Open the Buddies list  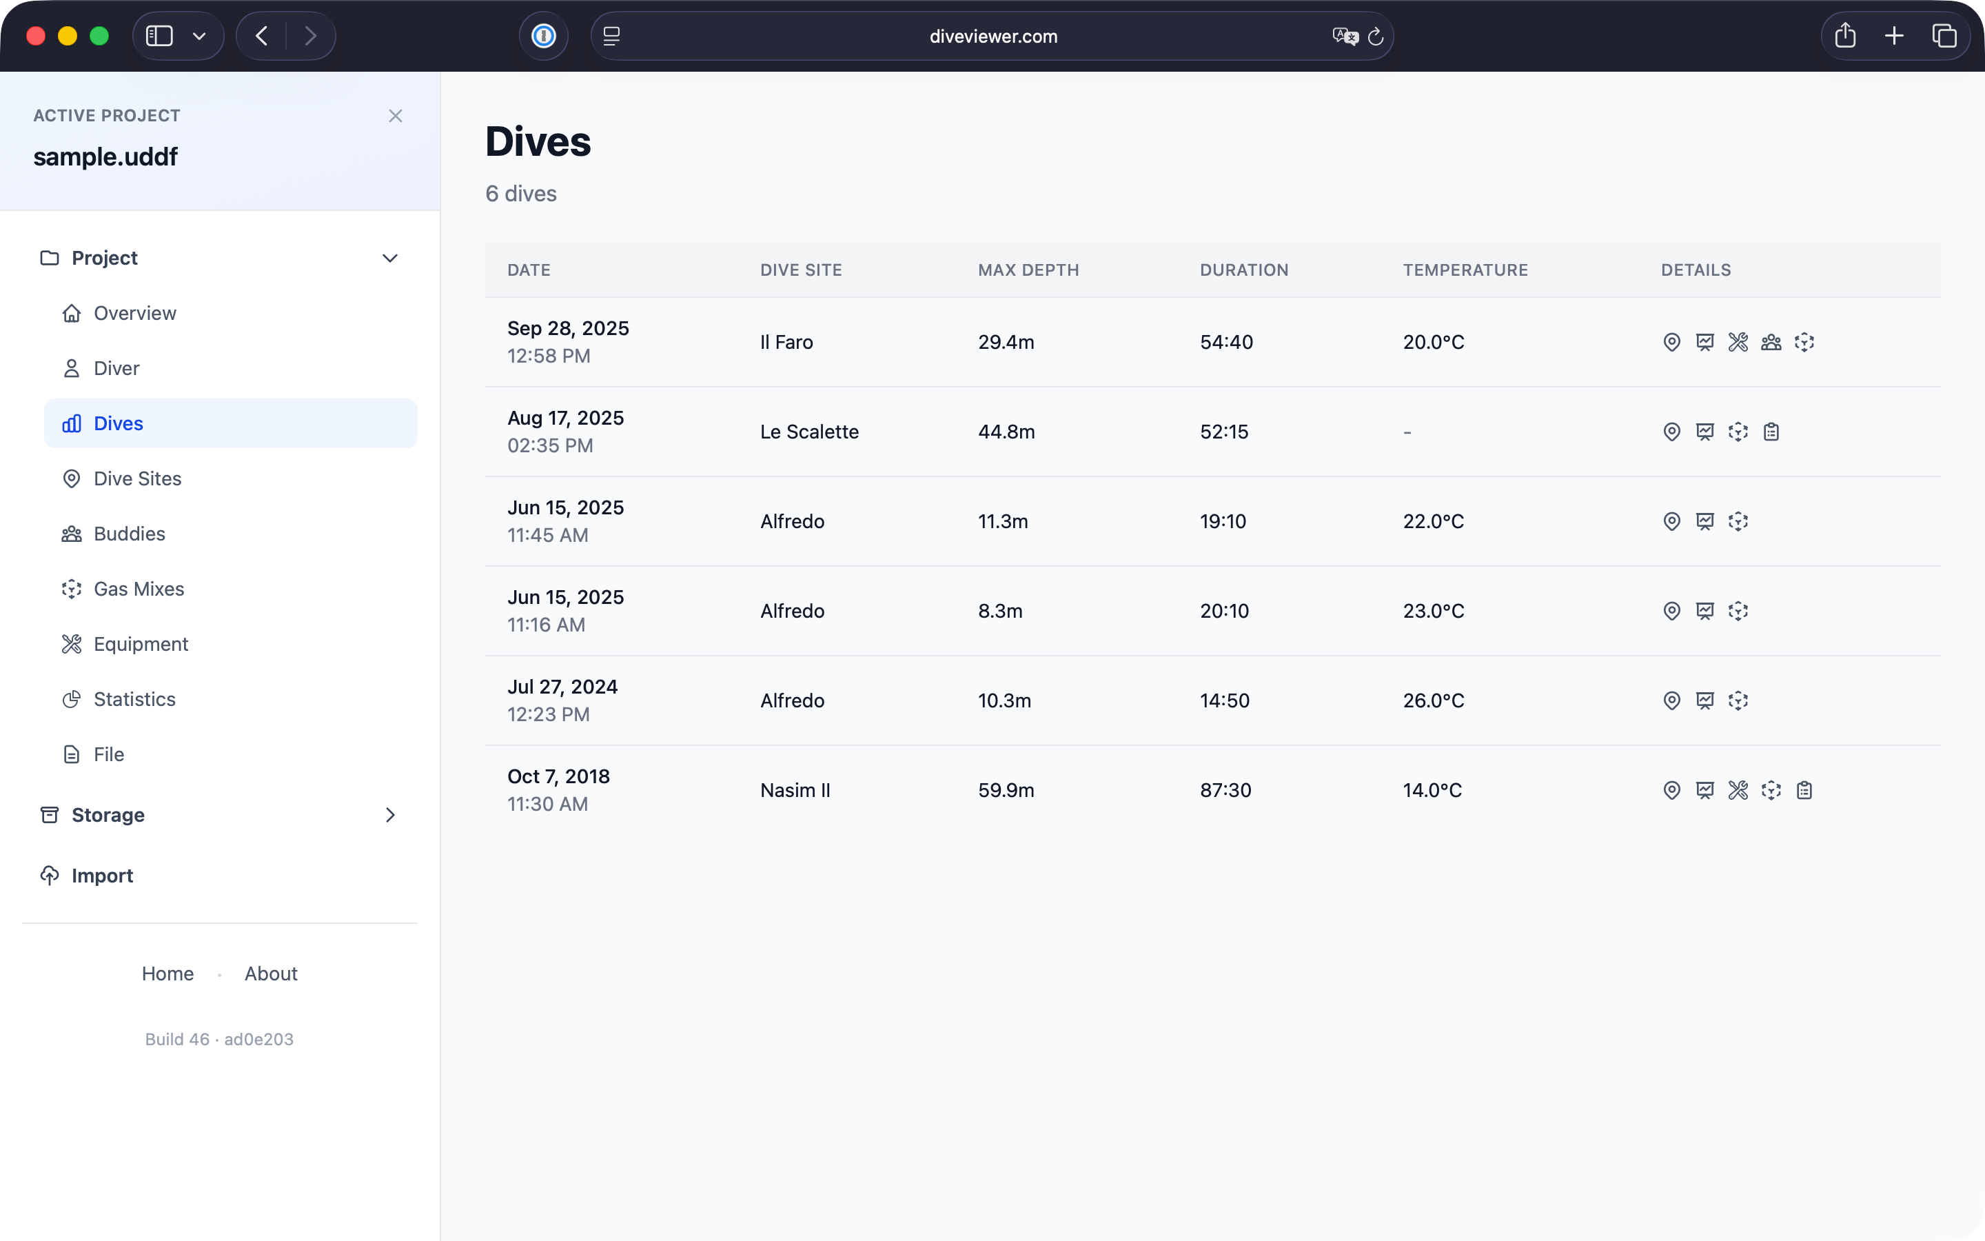pyautogui.click(x=130, y=534)
